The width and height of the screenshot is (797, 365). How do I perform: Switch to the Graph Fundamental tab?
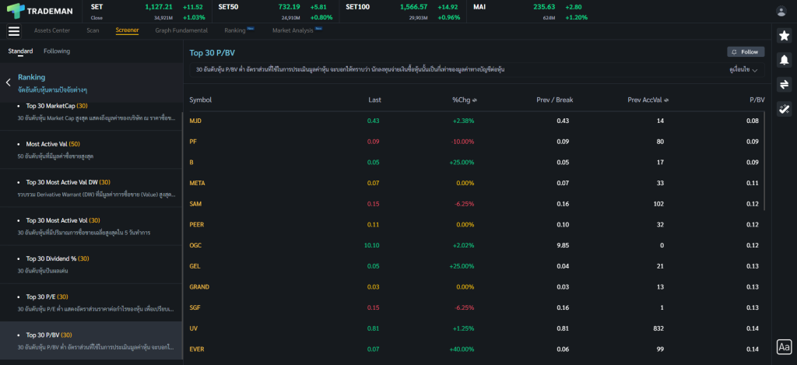coord(181,30)
